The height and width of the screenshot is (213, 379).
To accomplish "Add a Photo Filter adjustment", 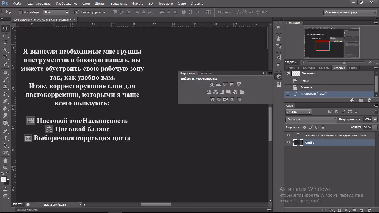I will click(229, 92).
